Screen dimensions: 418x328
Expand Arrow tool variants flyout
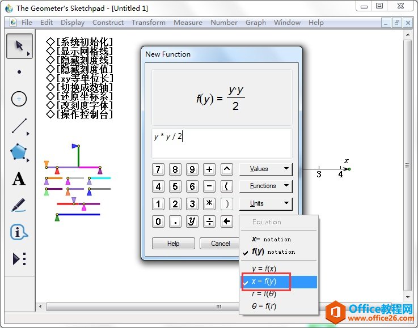pos(28,54)
